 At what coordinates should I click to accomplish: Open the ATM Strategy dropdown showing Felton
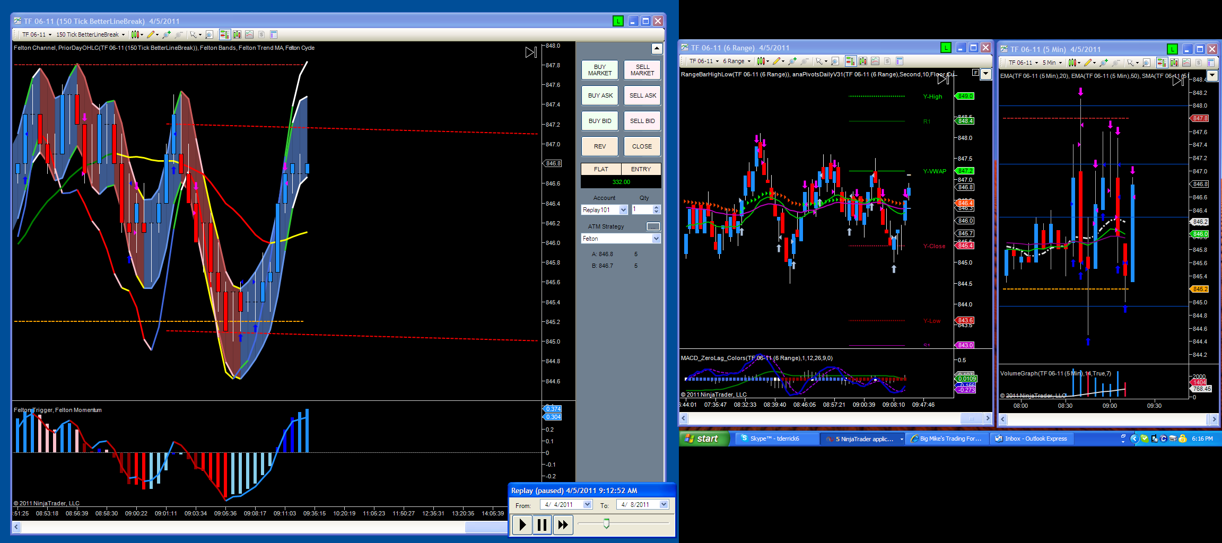click(621, 239)
